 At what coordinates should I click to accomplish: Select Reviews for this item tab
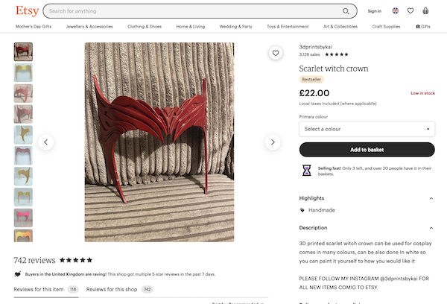tap(45, 288)
